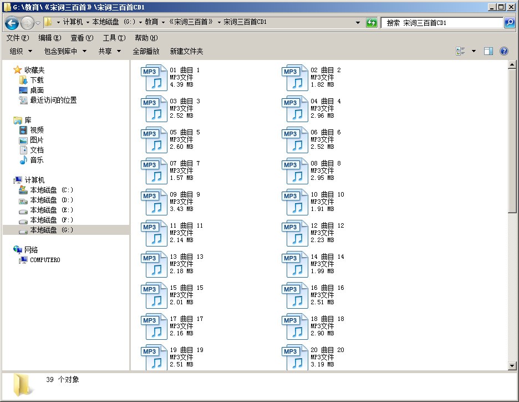The height and width of the screenshot is (402, 519).
Task: Click the scrollbar down arrow
Action: point(513,365)
